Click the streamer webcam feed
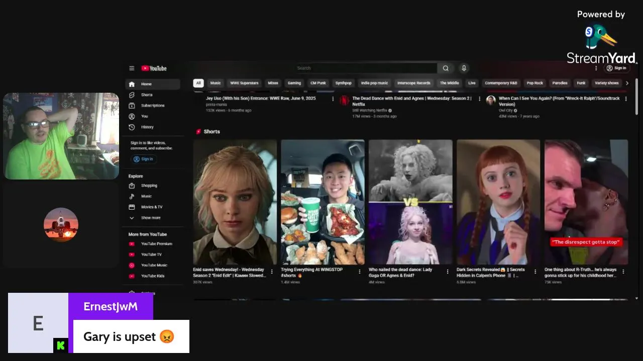The width and height of the screenshot is (643, 361). (61, 136)
